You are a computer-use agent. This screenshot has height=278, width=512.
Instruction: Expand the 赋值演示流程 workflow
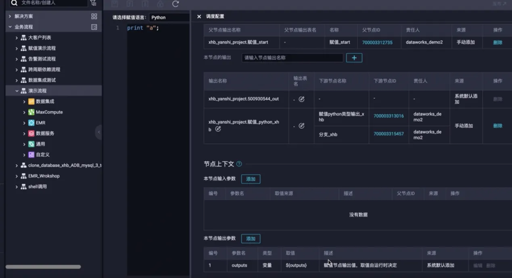pyautogui.click(x=17, y=48)
